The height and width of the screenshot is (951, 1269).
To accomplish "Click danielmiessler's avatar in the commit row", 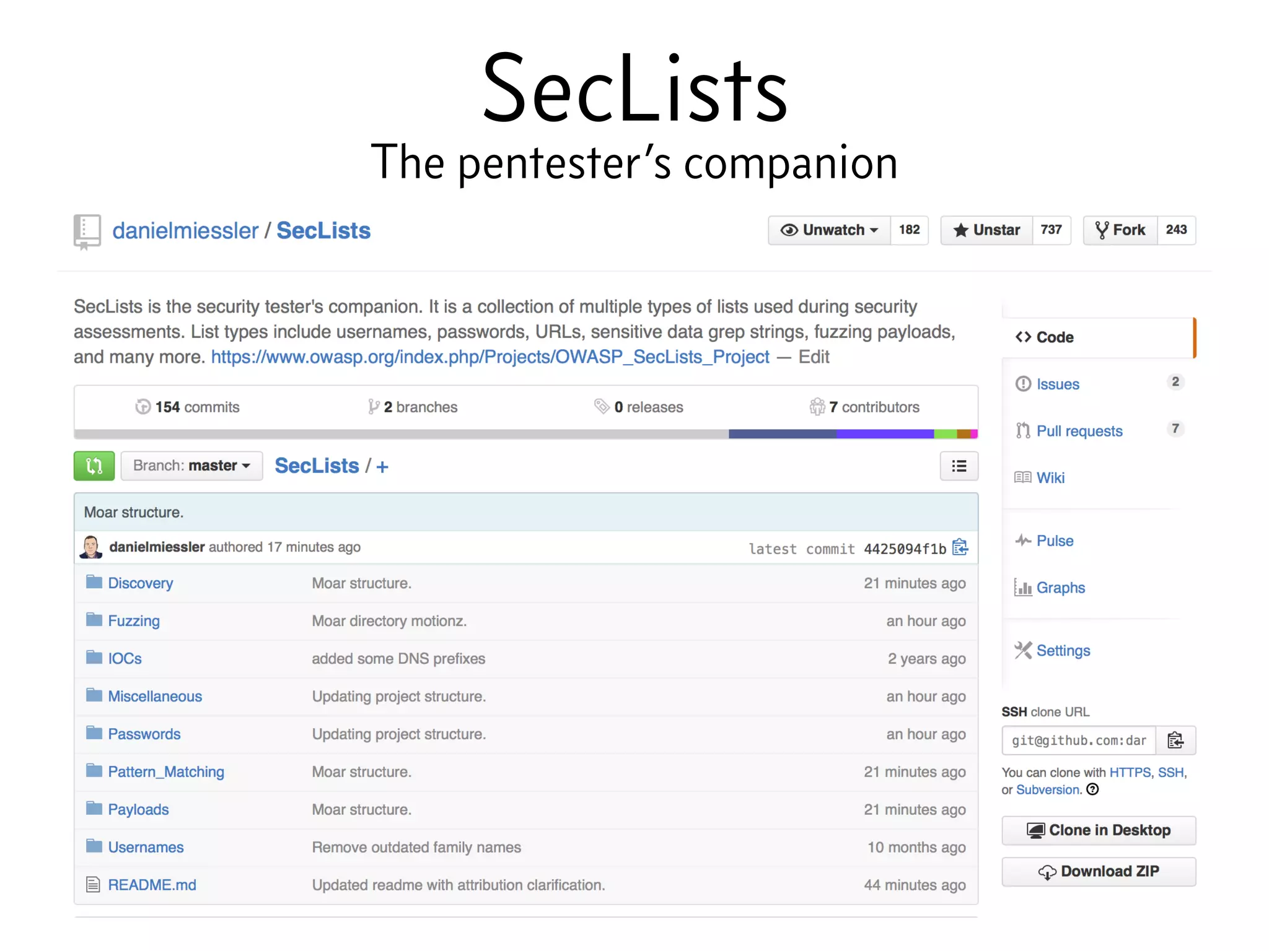I will tap(91, 547).
